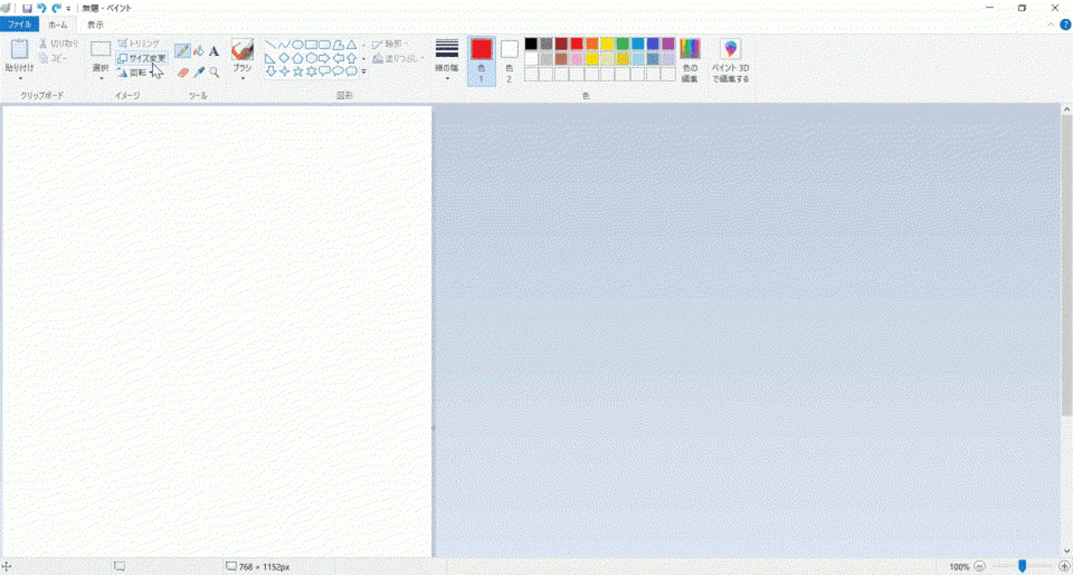Choose the Rounded rectangle shape
Viewport: 1073px width, 575px height.
click(x=325, y=45)
